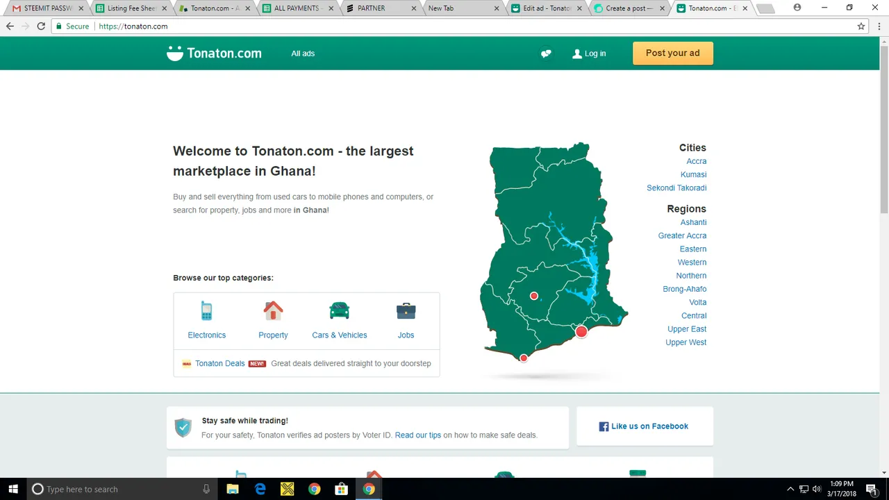
Task: Click the Windows taskbar search box
Action: [x=118, y=489]
